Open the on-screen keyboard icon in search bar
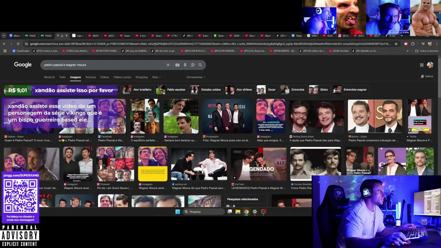Image resolution: width=441 pixels, height=248 pixels. pyautogui.click(x=177, y=65)
